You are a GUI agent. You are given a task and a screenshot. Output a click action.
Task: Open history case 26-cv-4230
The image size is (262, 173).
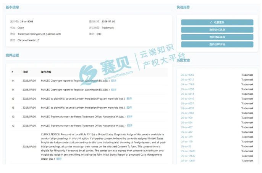click(x=187, y=108)
